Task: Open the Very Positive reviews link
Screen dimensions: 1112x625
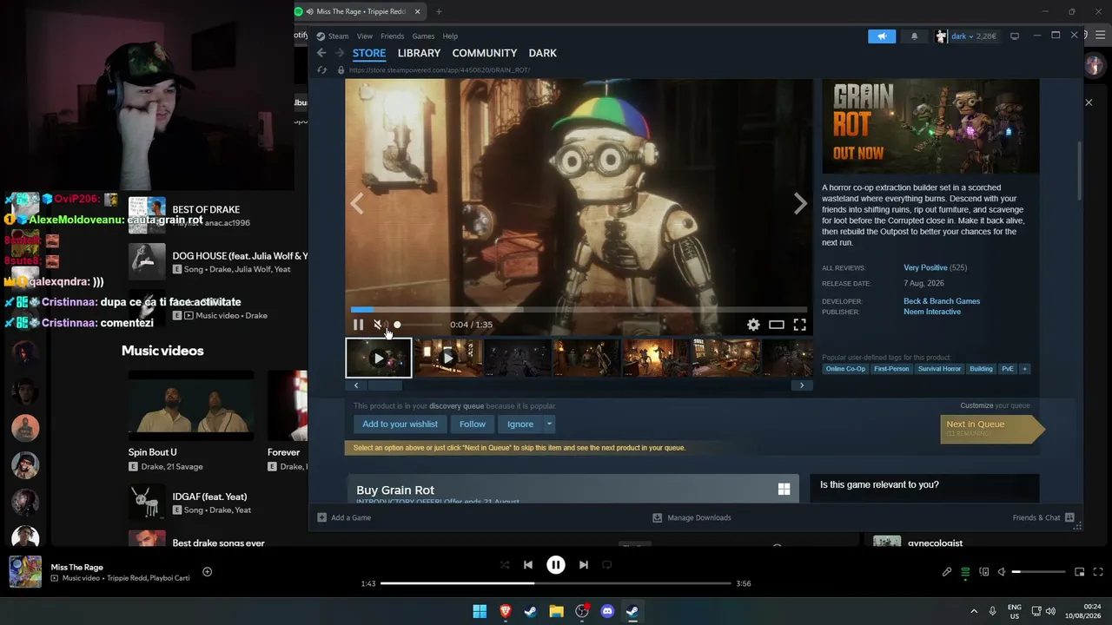Action: coord(925,268)
